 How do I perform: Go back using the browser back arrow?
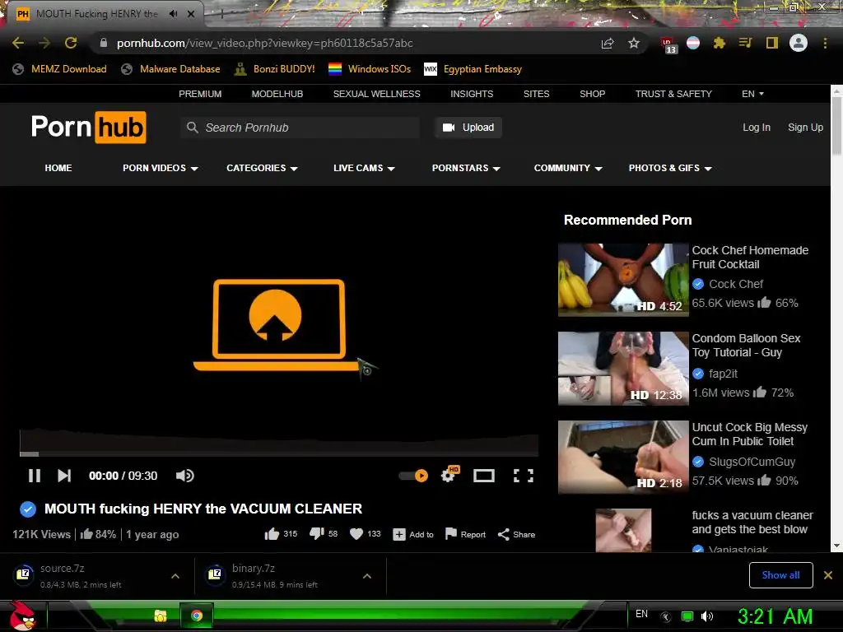pyautogui.click(x=18, y=43)
